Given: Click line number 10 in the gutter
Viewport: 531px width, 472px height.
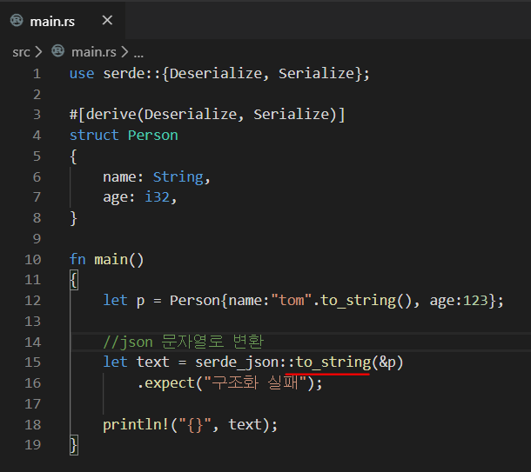Looking at the screenshot, I should click(33, 259).
